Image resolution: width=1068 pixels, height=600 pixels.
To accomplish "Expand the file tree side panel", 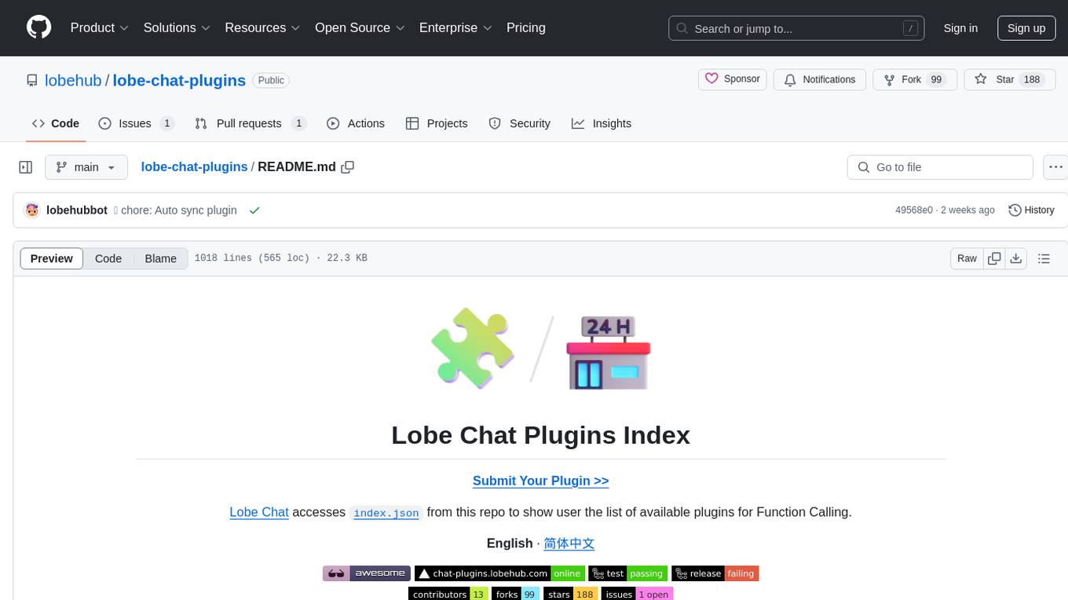I will click(x=26, y=167).
